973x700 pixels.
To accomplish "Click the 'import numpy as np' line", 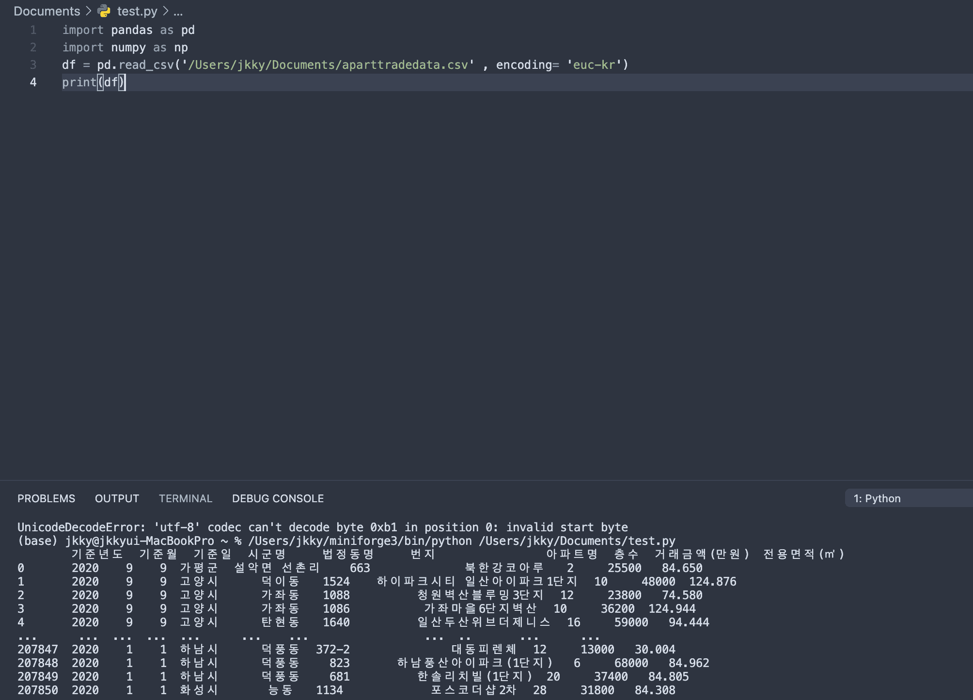I will pyautogui.click(x=125, y=48).
